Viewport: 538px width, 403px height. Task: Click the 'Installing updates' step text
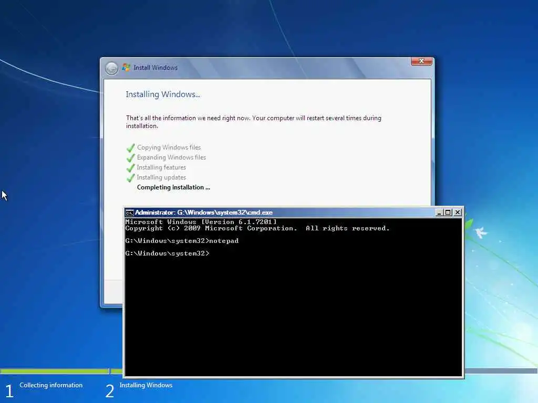point(161,177)
